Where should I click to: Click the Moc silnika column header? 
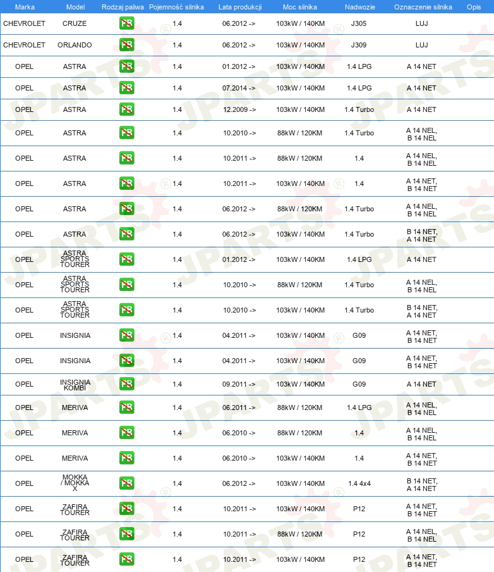(x=300, y=7)
